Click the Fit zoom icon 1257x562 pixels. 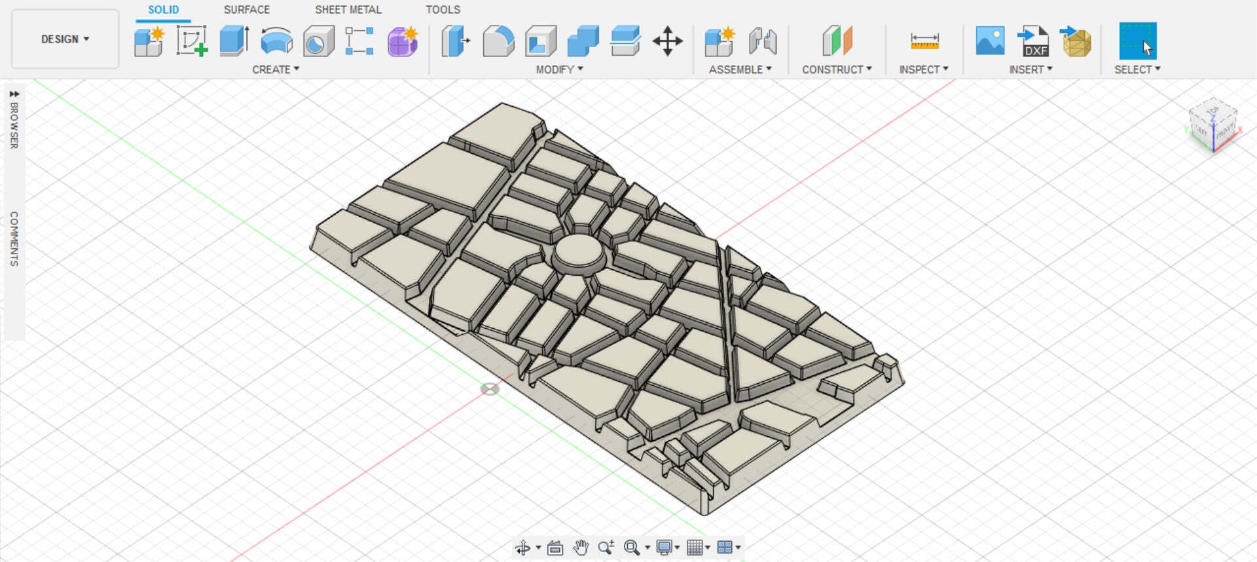pyautogui.click(x=632, y=548)
